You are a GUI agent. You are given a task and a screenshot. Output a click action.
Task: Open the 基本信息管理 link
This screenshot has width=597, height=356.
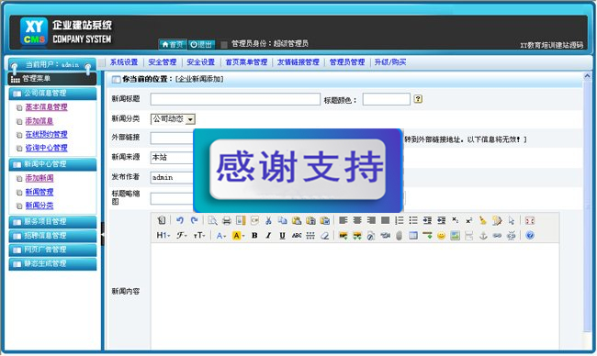click(47, 107)
